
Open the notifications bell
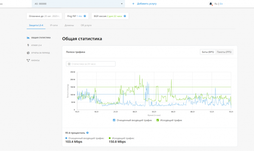(x=210, y=4)
